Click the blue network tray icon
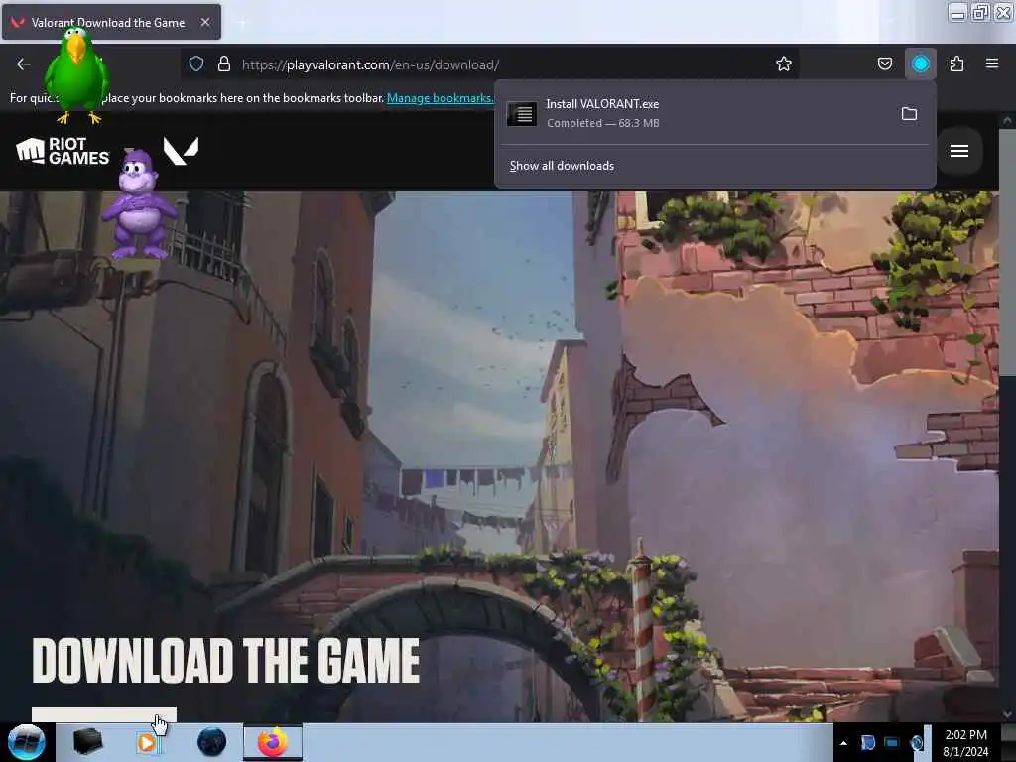Screen dimensions: 1016x762 [892, 743]
